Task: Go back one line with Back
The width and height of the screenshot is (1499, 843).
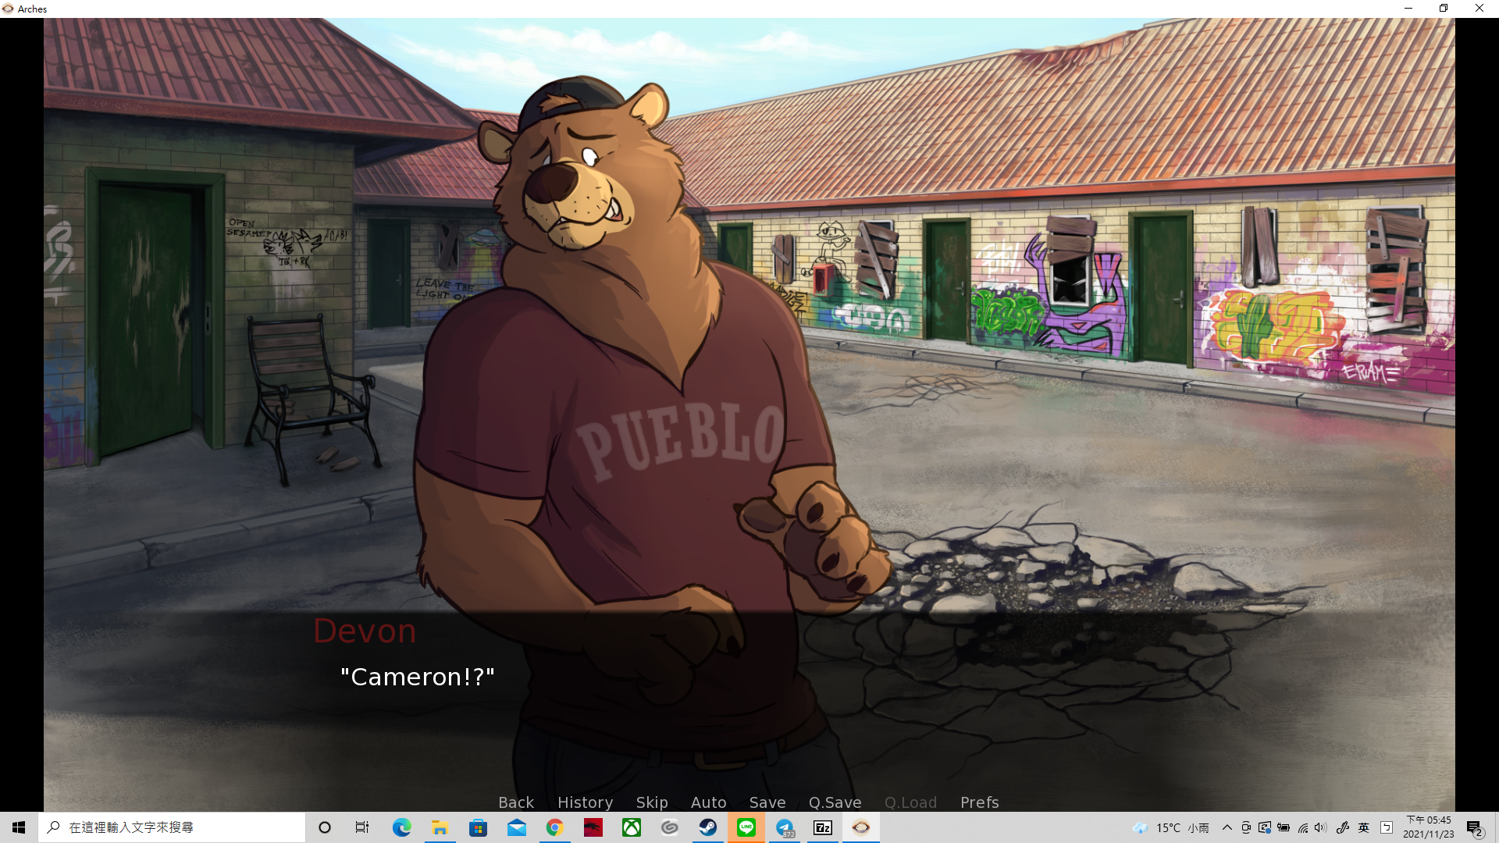Action: click(x=516, y=802)
